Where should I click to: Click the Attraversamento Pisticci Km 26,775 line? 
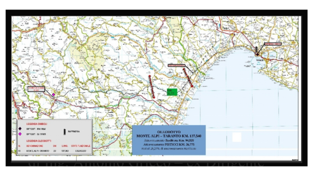(x=169, y=144)
